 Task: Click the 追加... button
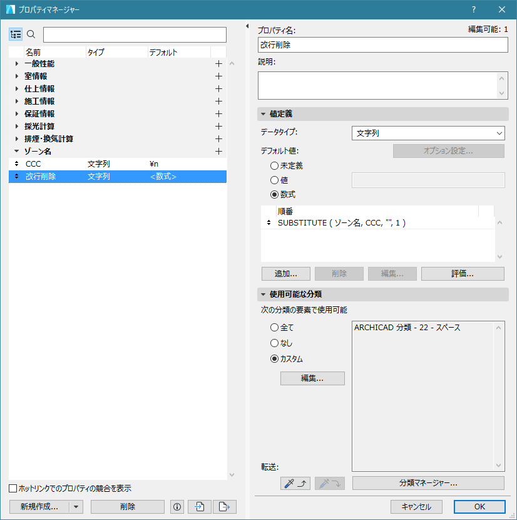[286, 274]
